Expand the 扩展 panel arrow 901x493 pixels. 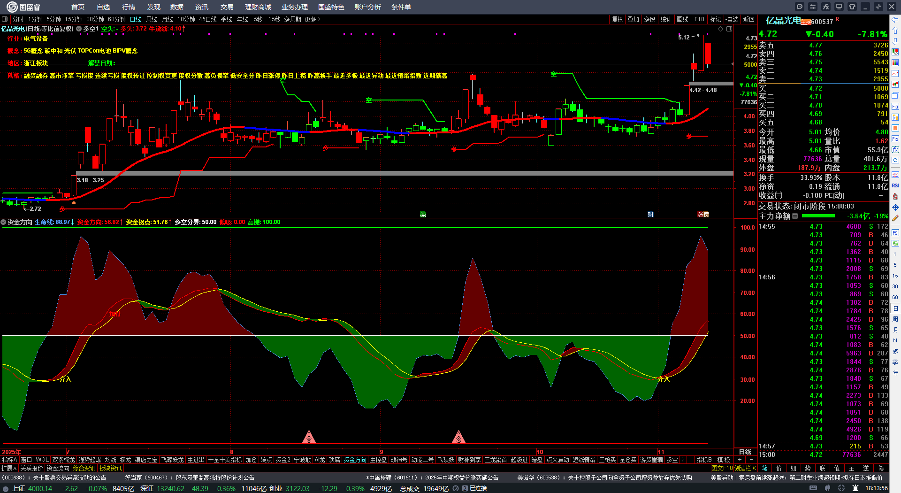[x=9, y=468]
